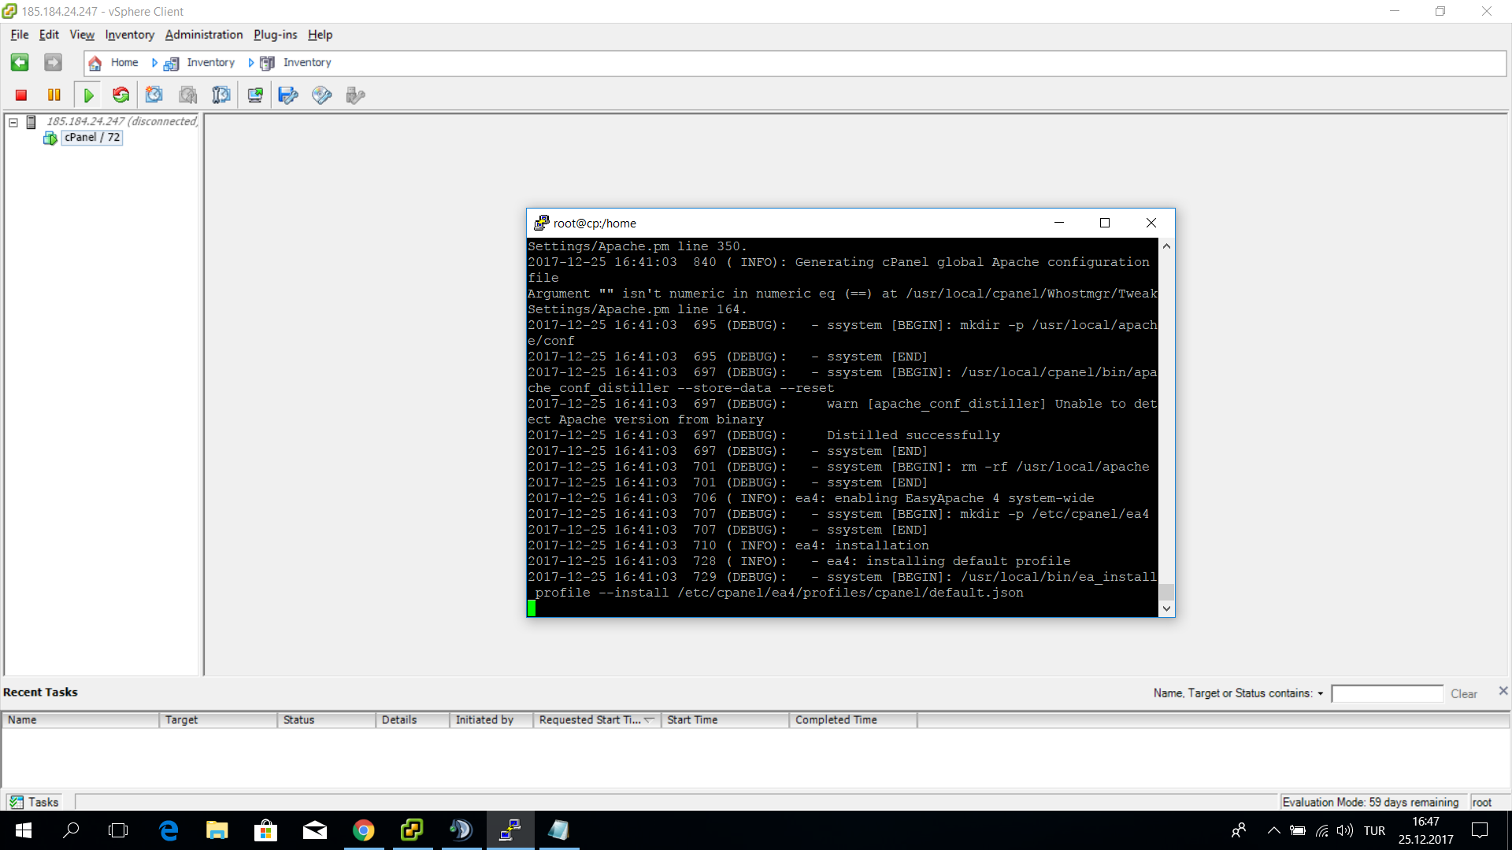
Task: Open Microsoft Edge from the taskbar
Action: tap(169, 830)
